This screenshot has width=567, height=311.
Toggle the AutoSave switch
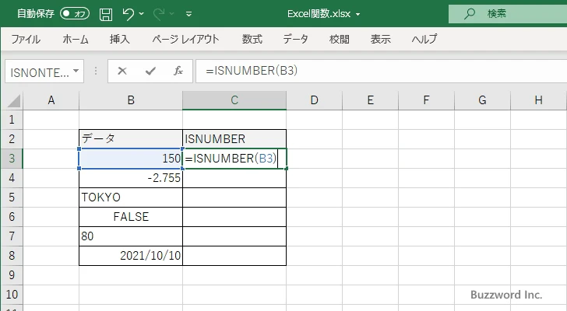[75, 14]
